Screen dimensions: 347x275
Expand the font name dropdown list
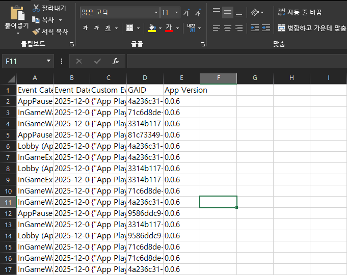156,12
